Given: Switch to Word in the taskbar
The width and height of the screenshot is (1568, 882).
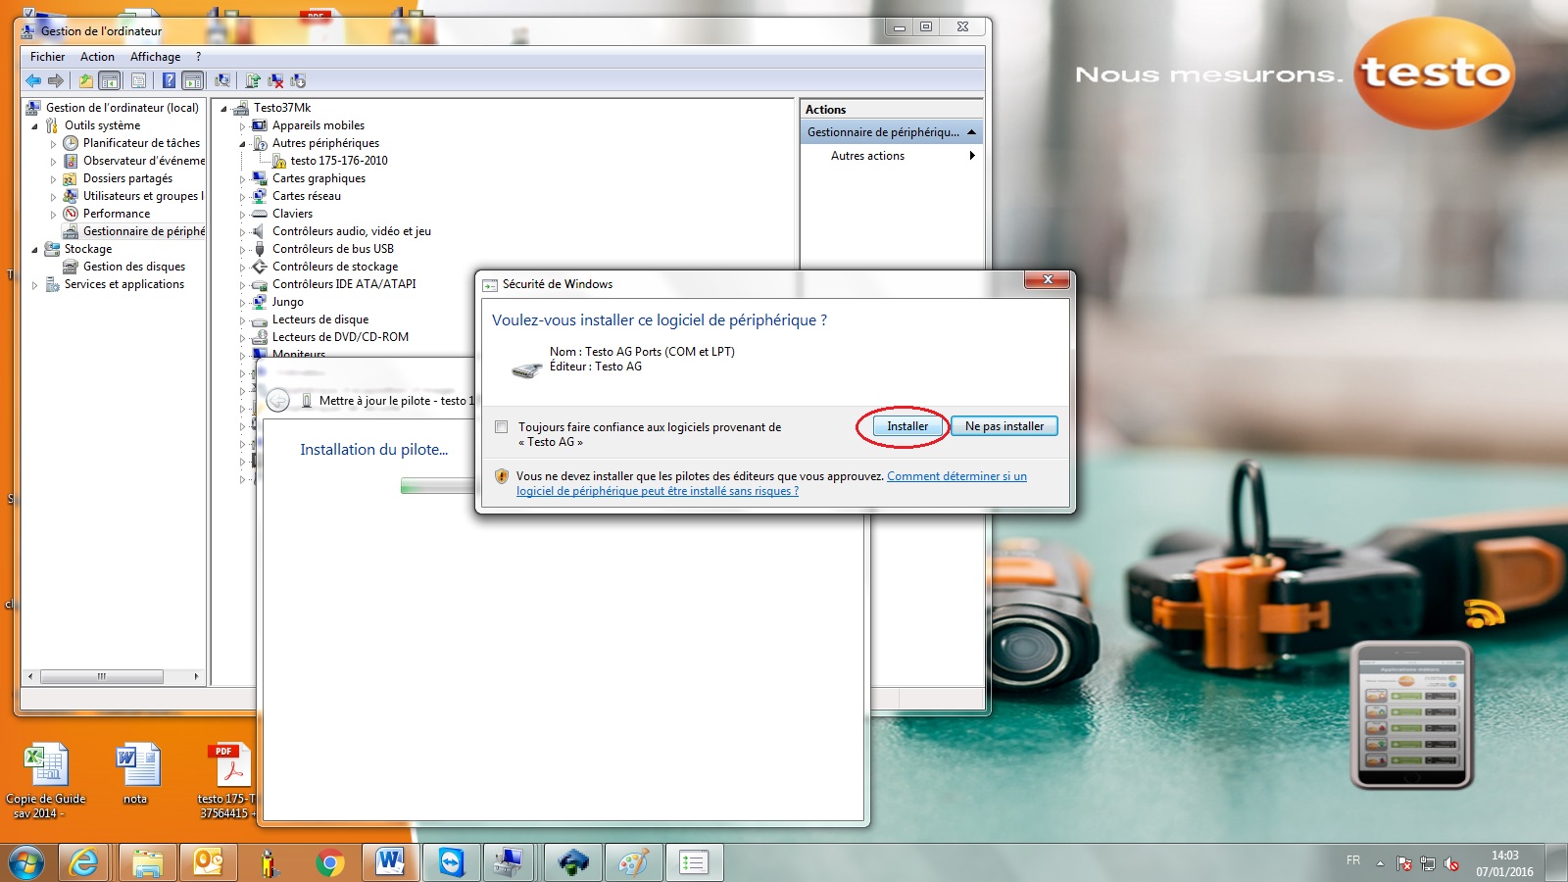Looking at the screenshot, I should (x=390, y=863).
